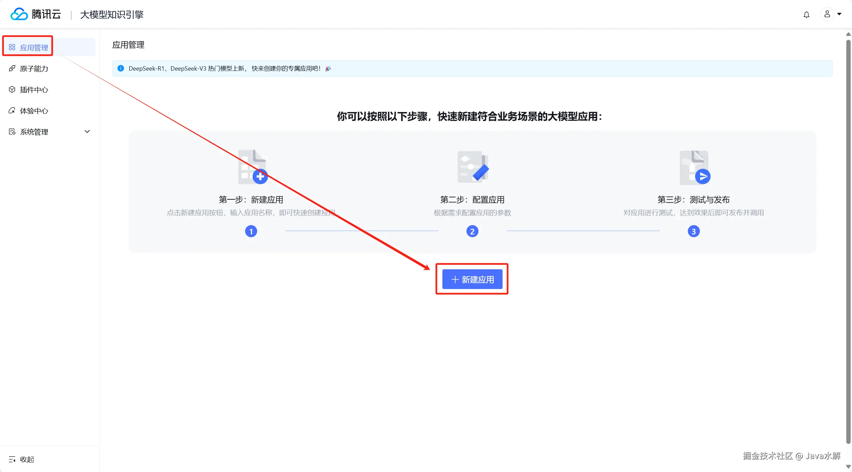The height and width of the screenshot is (472, 852).
Task: Click the 系统管理 sidebar icon
Action: pyautogui.click(x=12, y=132)
